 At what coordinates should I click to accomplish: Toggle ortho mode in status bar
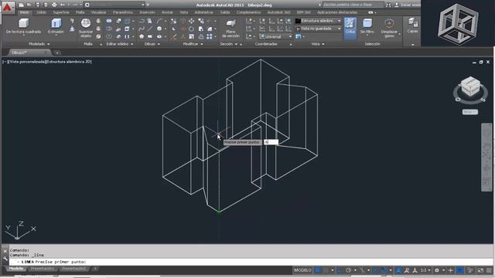coord(340,270)
